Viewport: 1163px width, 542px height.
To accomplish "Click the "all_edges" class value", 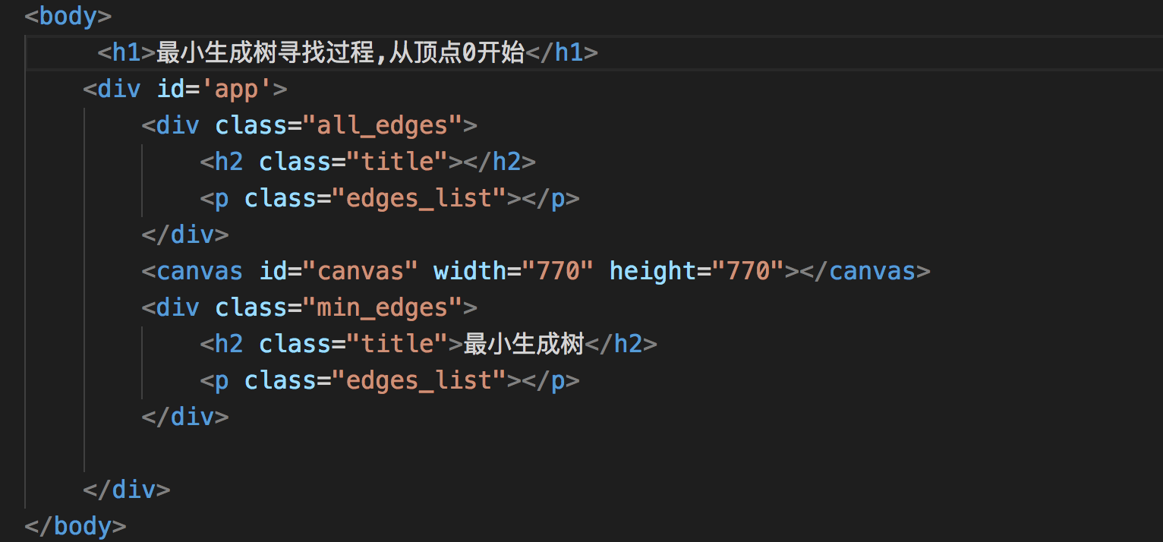I will (383, 125).
